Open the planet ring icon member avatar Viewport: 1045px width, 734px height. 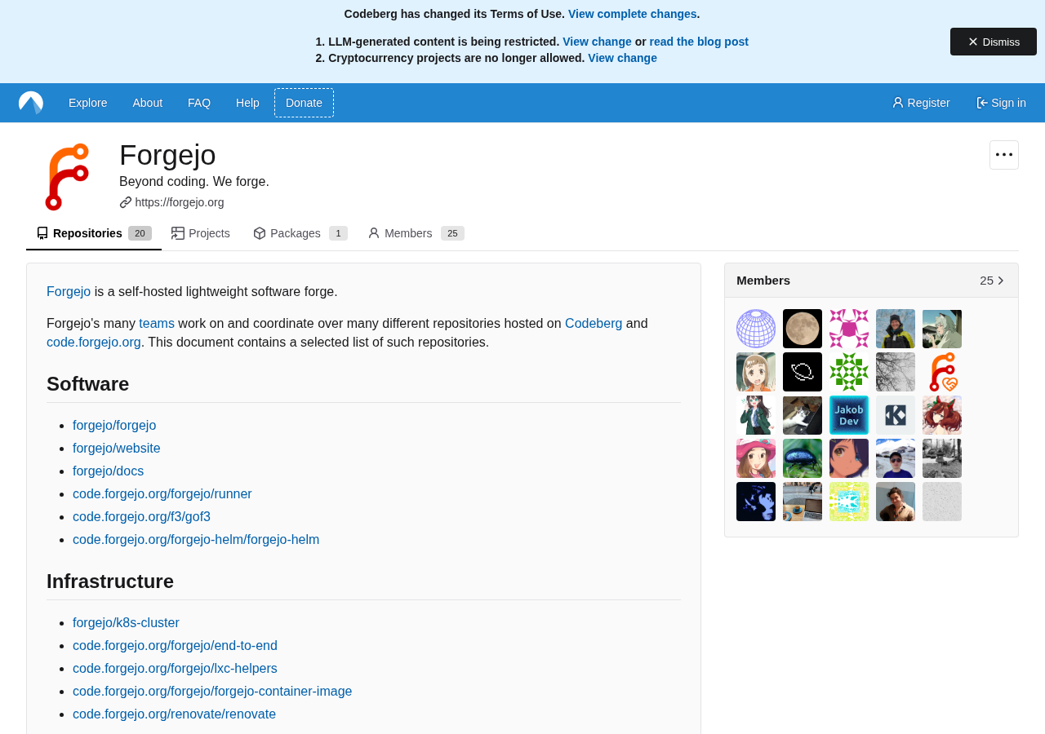[803, 372]
